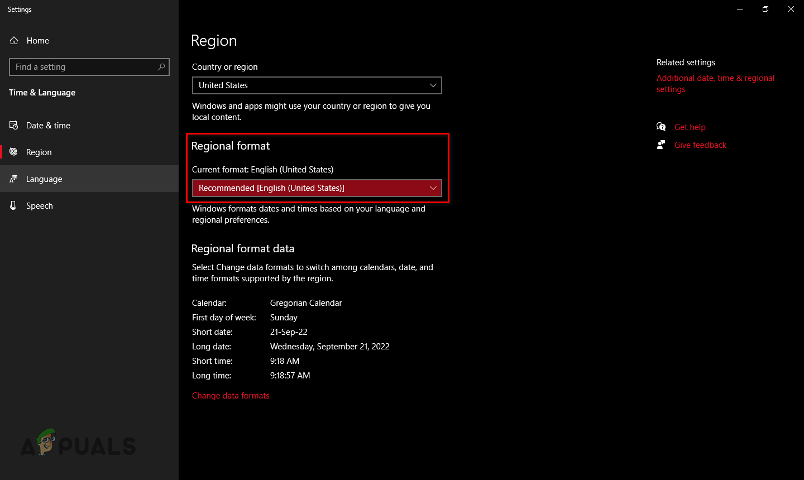Open the Country or region dropdown
This screenshot has height=480, width=804.
click(x=317, y=85)
